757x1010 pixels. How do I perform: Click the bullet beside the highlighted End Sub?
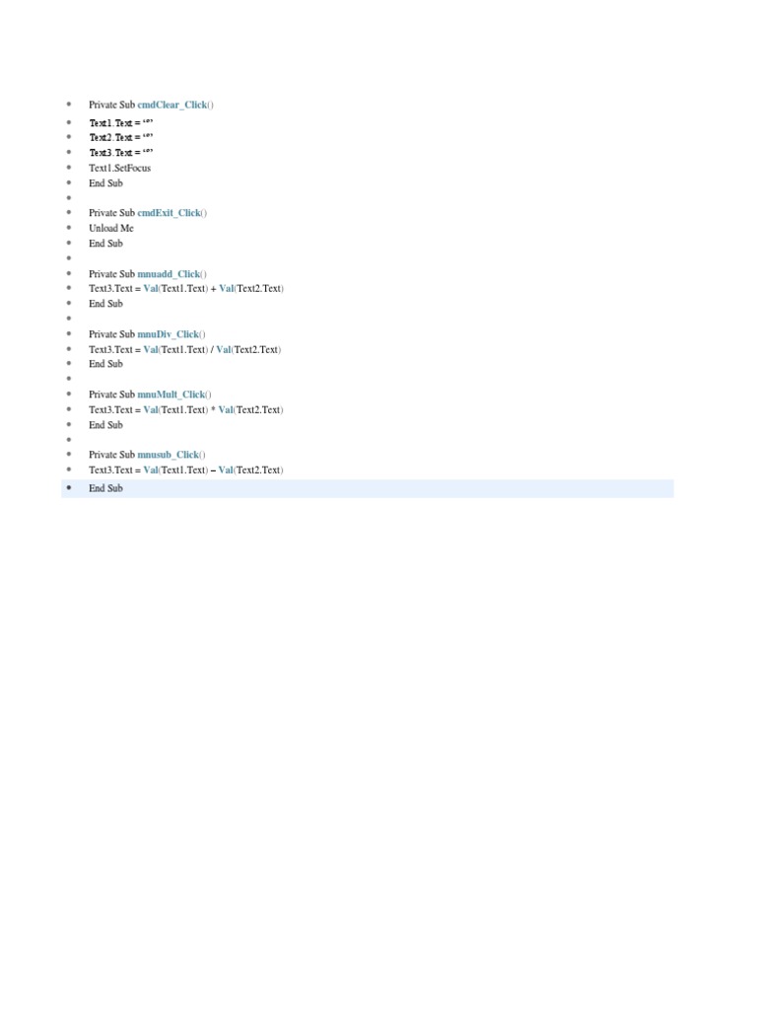coord(69,487)
